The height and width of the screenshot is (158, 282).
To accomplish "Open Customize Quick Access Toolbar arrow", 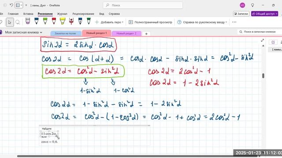I will tap(26, 5).
